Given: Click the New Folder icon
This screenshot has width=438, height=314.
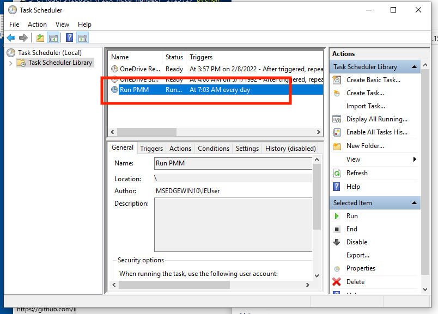Looking at the screenshot, I should click(337, 146).
